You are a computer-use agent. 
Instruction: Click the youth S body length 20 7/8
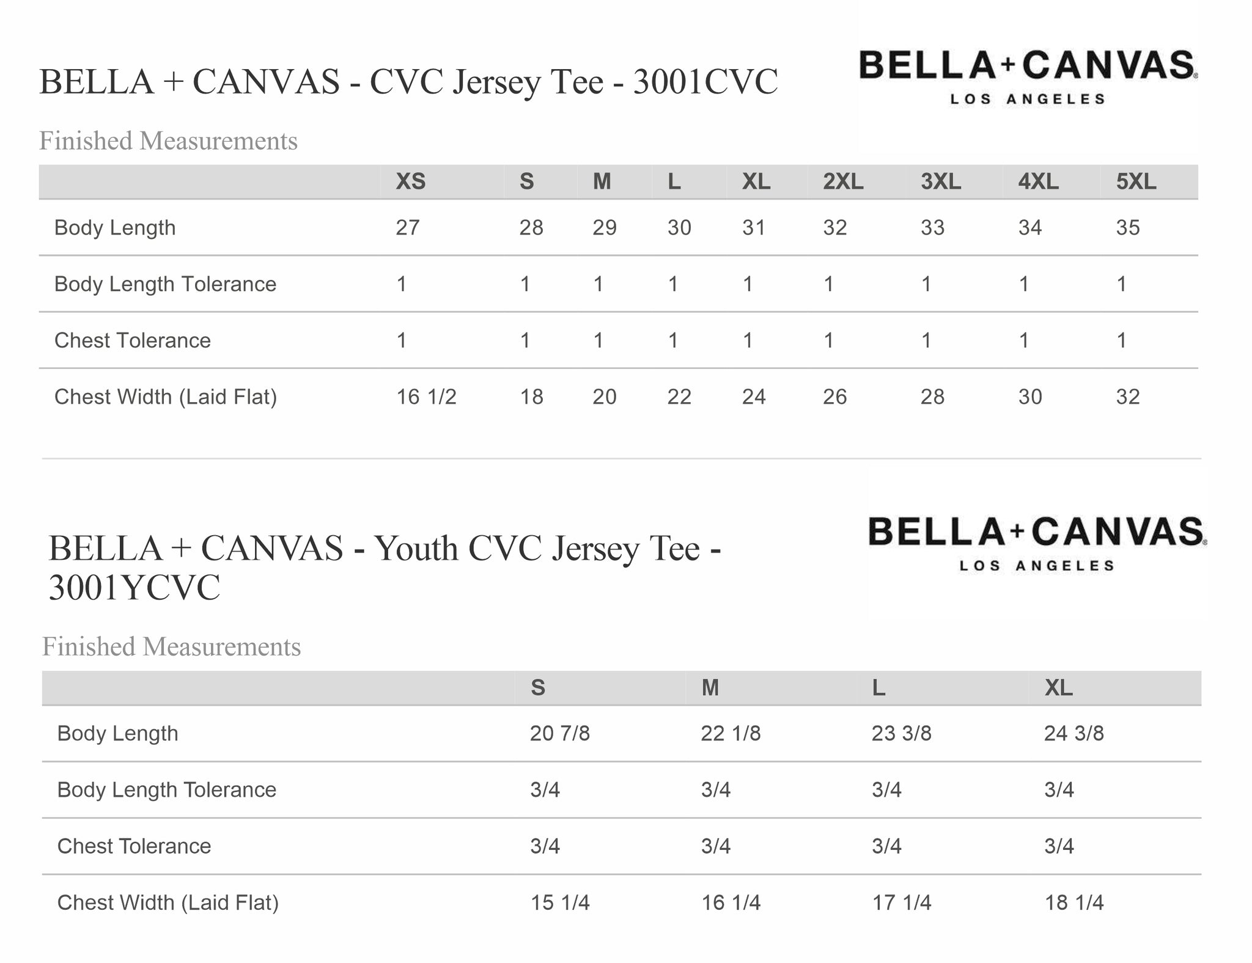(x=559, y=733)
